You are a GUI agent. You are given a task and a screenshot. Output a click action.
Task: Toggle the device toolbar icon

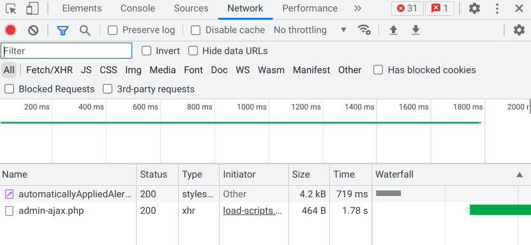(32, 8)
